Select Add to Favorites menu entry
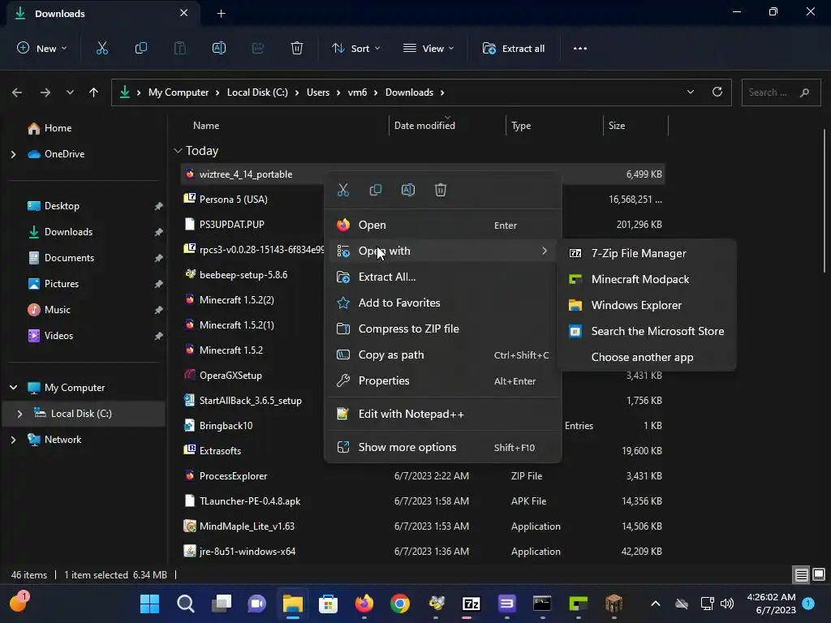 pos(444,303)
